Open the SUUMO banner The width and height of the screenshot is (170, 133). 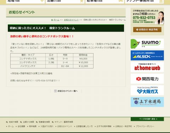(x=147, y=44)
